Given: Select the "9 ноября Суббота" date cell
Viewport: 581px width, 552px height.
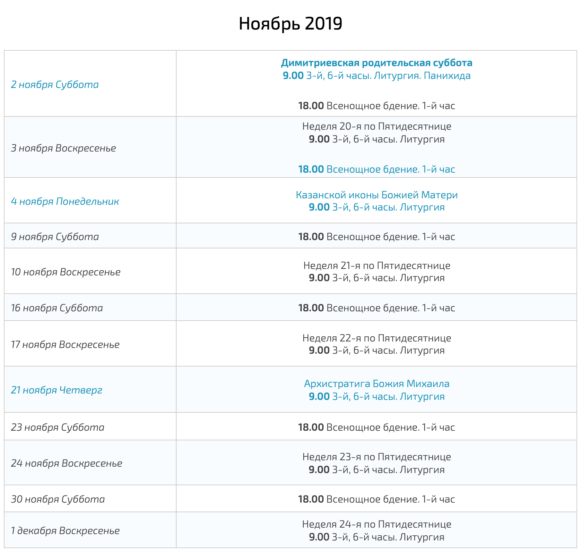Looking at the screenshot, I should [x=55, y=237].
